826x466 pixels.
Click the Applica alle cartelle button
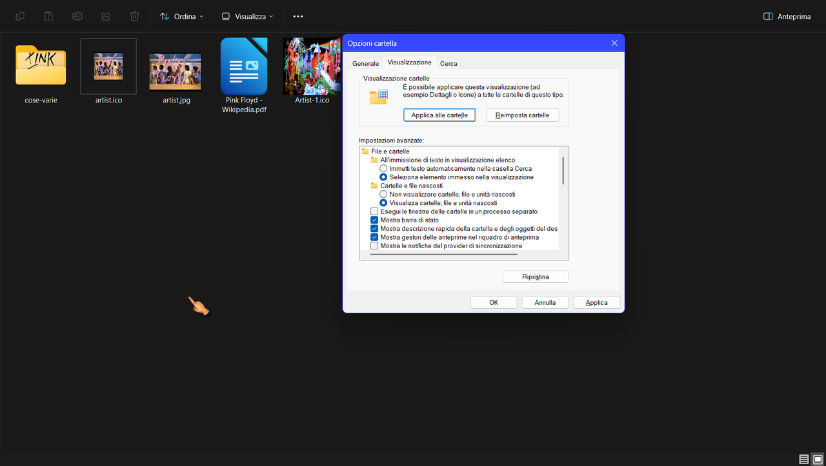click(x=439, y=115)
